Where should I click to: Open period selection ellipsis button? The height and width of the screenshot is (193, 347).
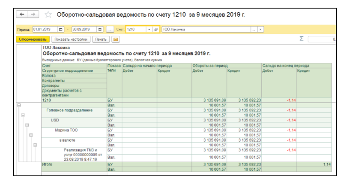tap(110, 30)
